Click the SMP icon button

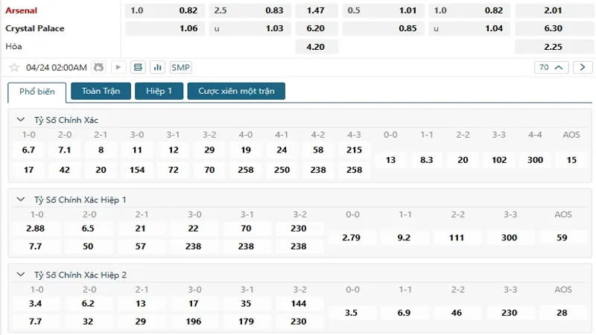pos(181,67)
